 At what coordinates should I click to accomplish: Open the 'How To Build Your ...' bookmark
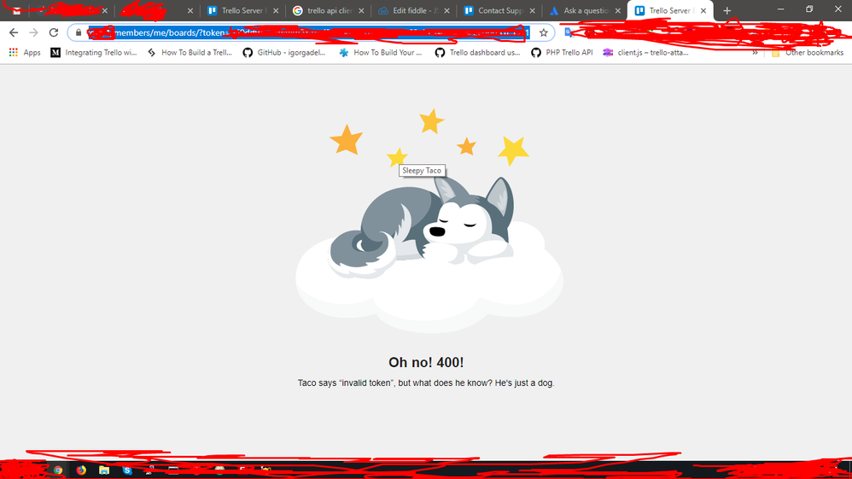[x=381, y=52]
